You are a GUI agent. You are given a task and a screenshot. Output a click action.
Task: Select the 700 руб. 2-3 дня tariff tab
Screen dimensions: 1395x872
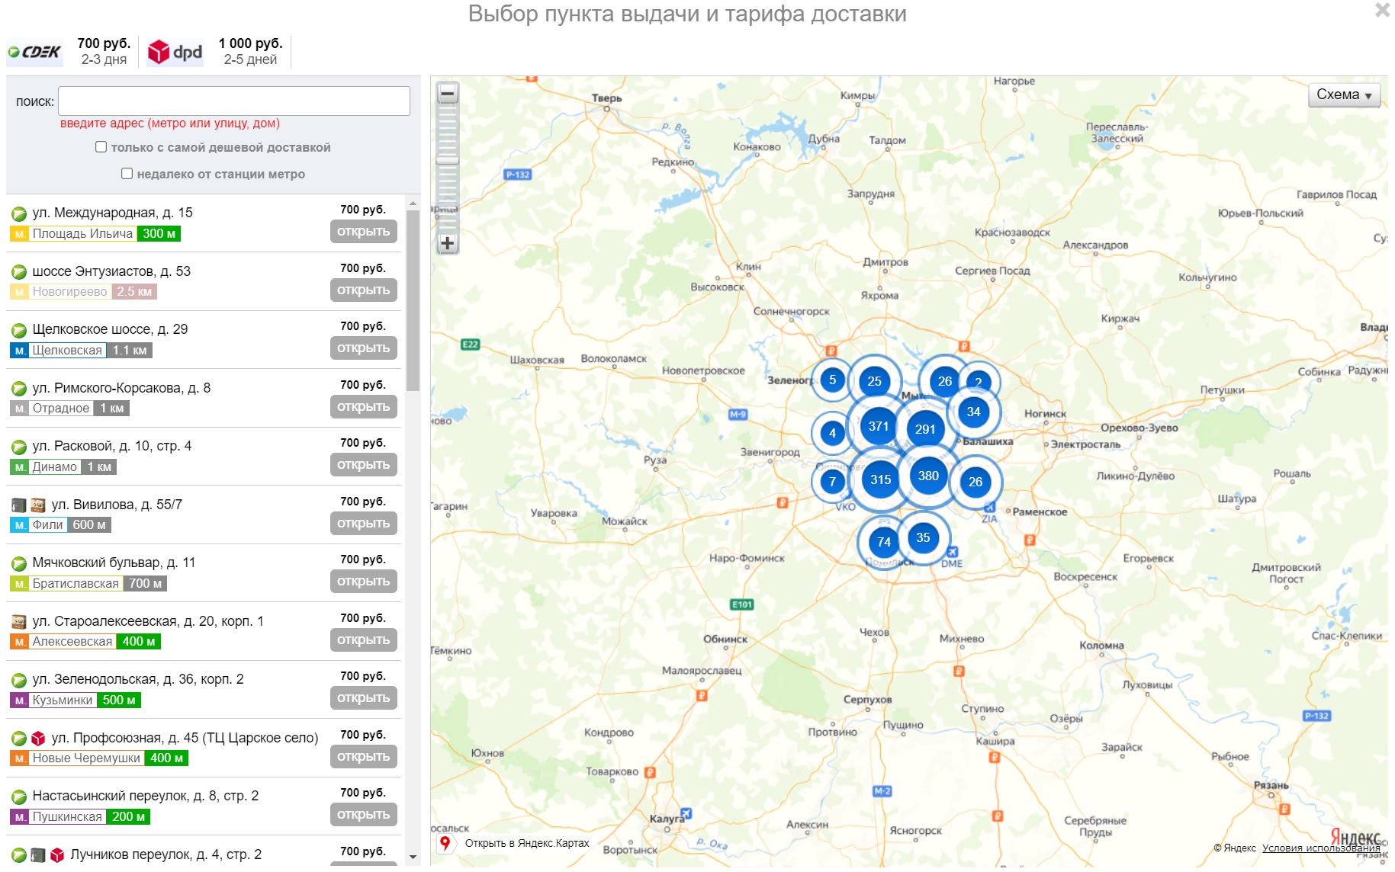coord(104,51)
